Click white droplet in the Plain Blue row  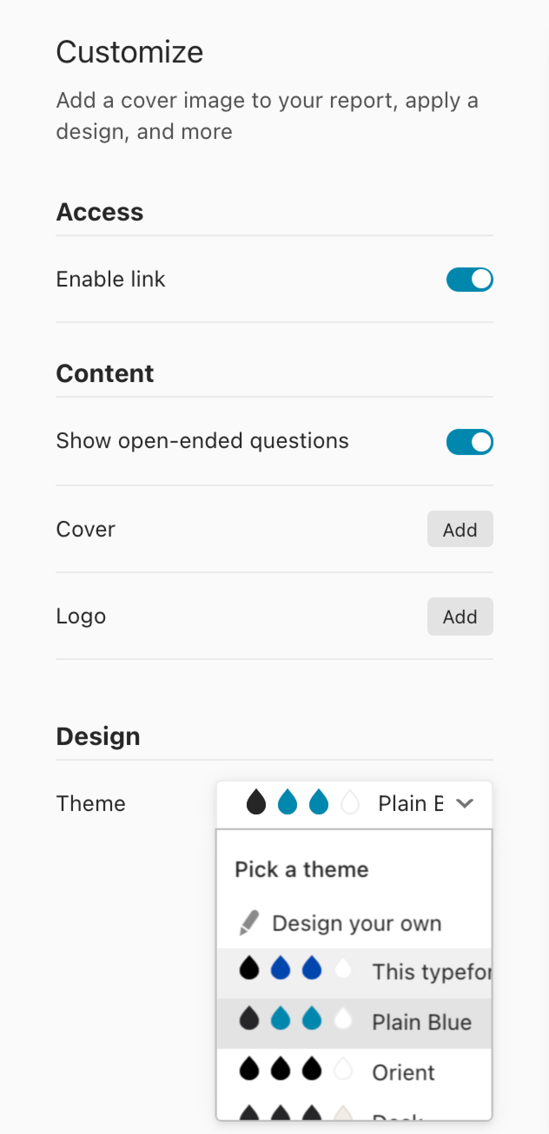click(343, 1019)
